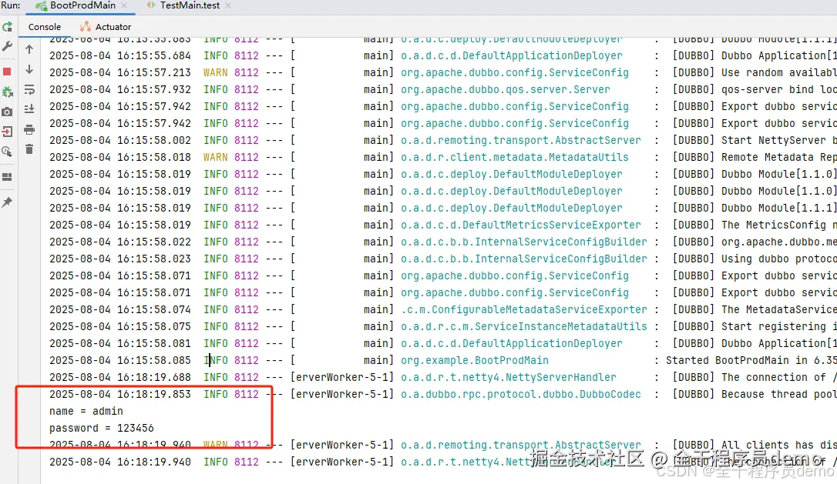Click the timestamp 2025-08-04 16:15:57.932
The height and width of the screenshot is (484, 837).
pos(120,89)
